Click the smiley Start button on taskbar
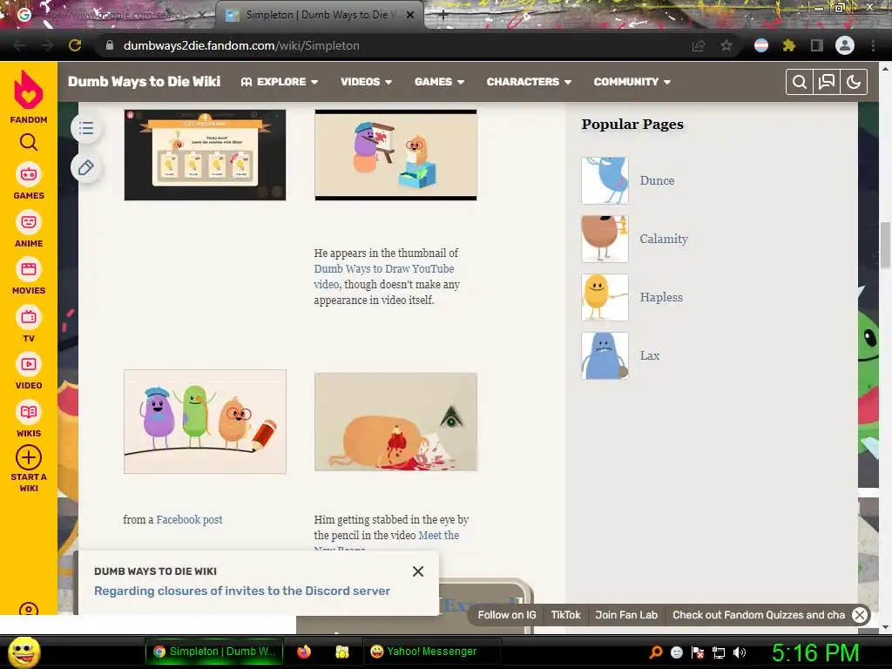 pyautogui.click(x=24, y=652)
